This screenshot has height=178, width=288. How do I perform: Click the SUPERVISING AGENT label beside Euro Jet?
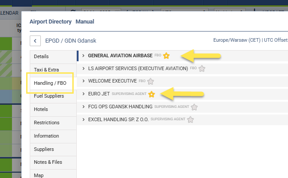coord(129,94)
